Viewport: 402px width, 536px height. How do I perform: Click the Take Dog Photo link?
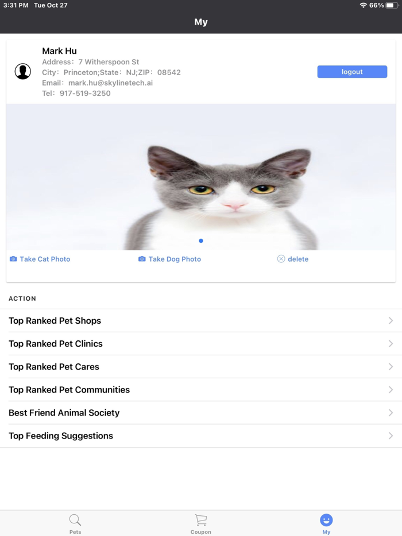[x=175, y=259]
